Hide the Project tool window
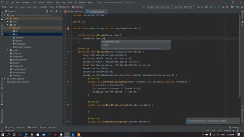 pos(61,11)
